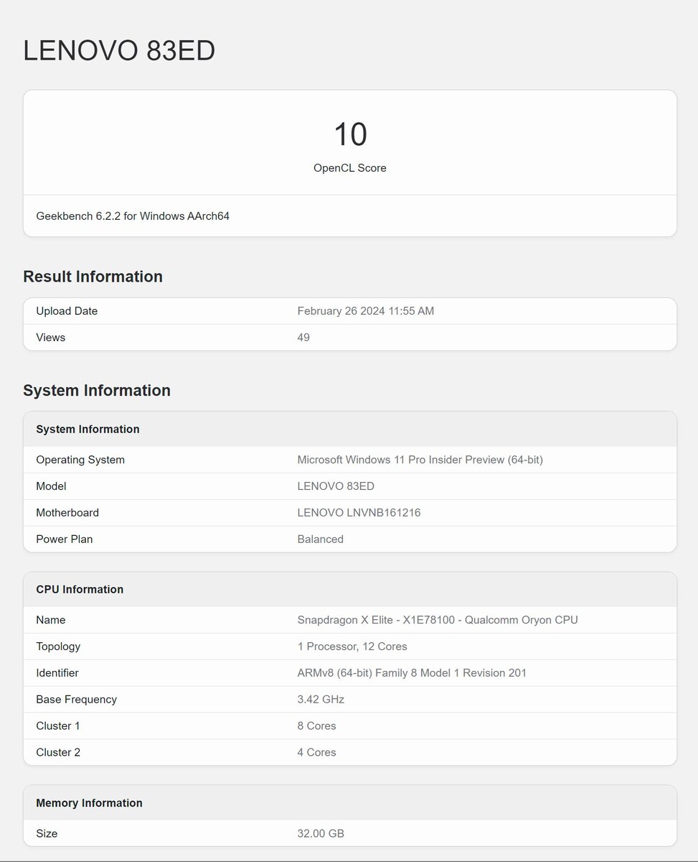Select the 4 Cores value
This screenshot has height=862, width=698.
(316, 753)
